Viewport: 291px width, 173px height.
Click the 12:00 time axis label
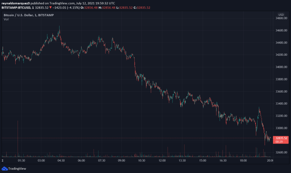coord(162,160)
